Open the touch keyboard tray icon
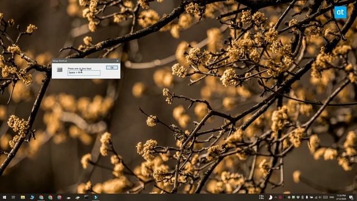The height and width of the screenshot is (201, 357). (326, 197)
